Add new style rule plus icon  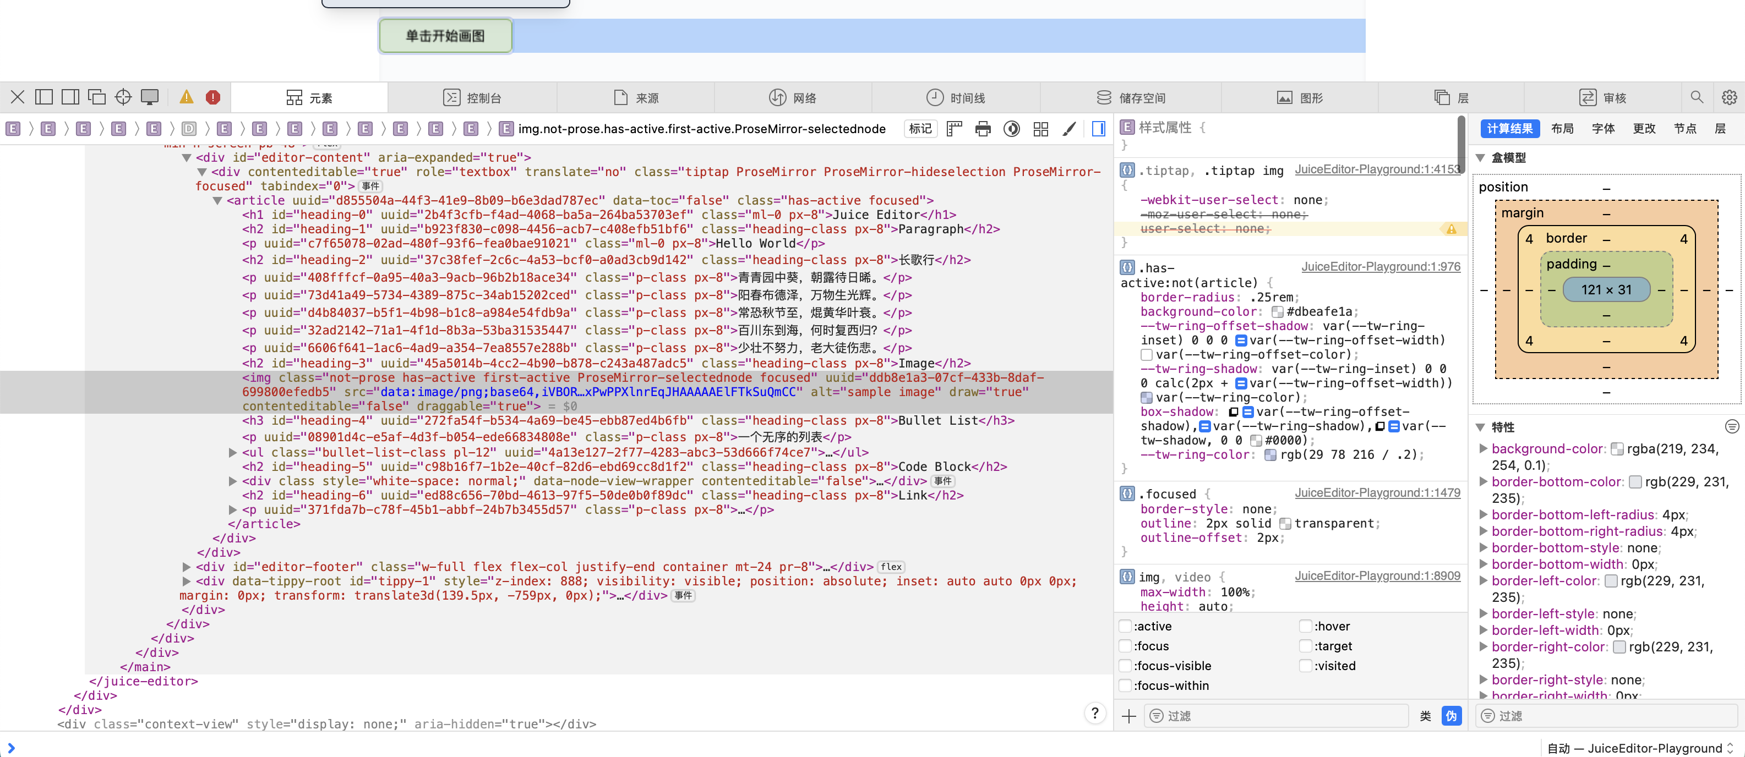[1129, 716]
